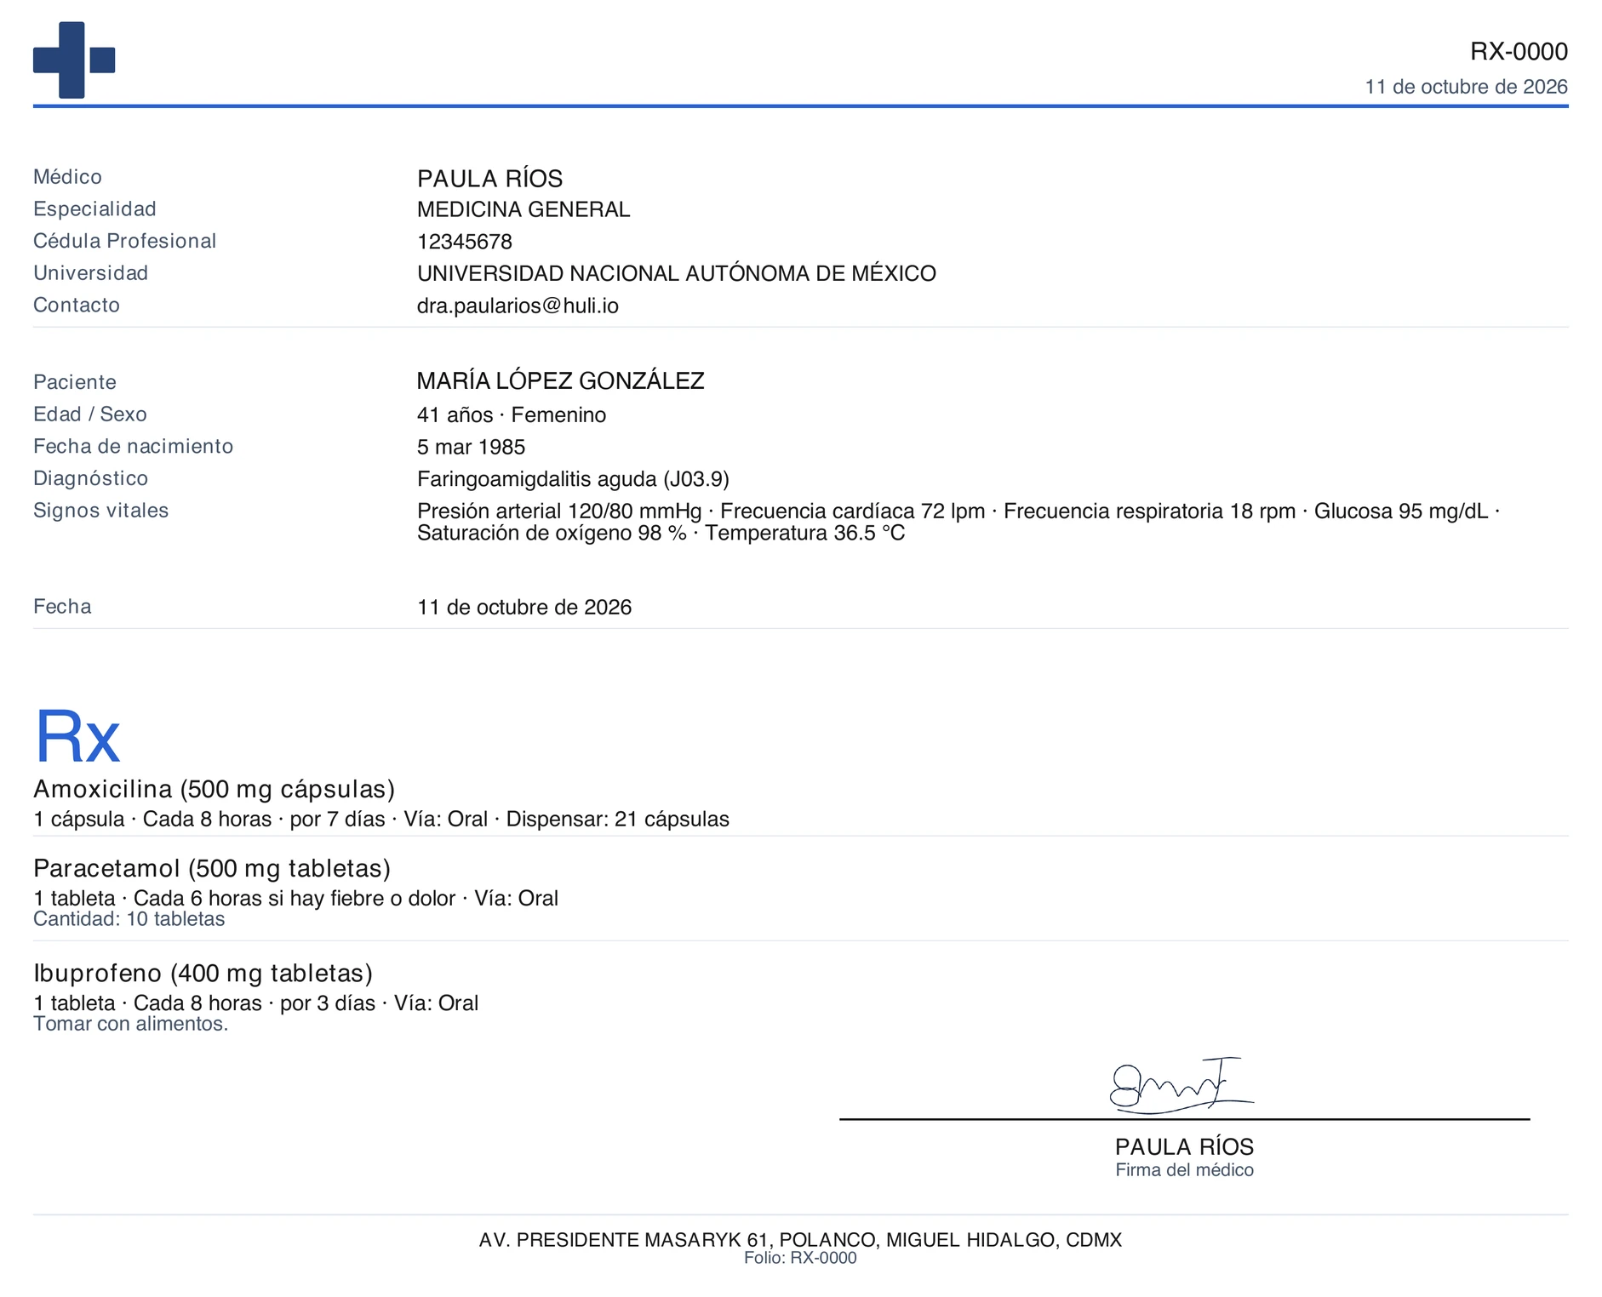Click the Cada 6 horas si hay fiebre line
This screenshot has width=1602, height=1297.
(x=296, y=899)
